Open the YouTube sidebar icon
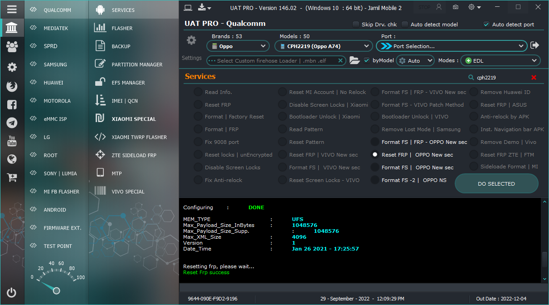This screenshot has height=305, width=549. pyautogui.click(x=12, y=141)
